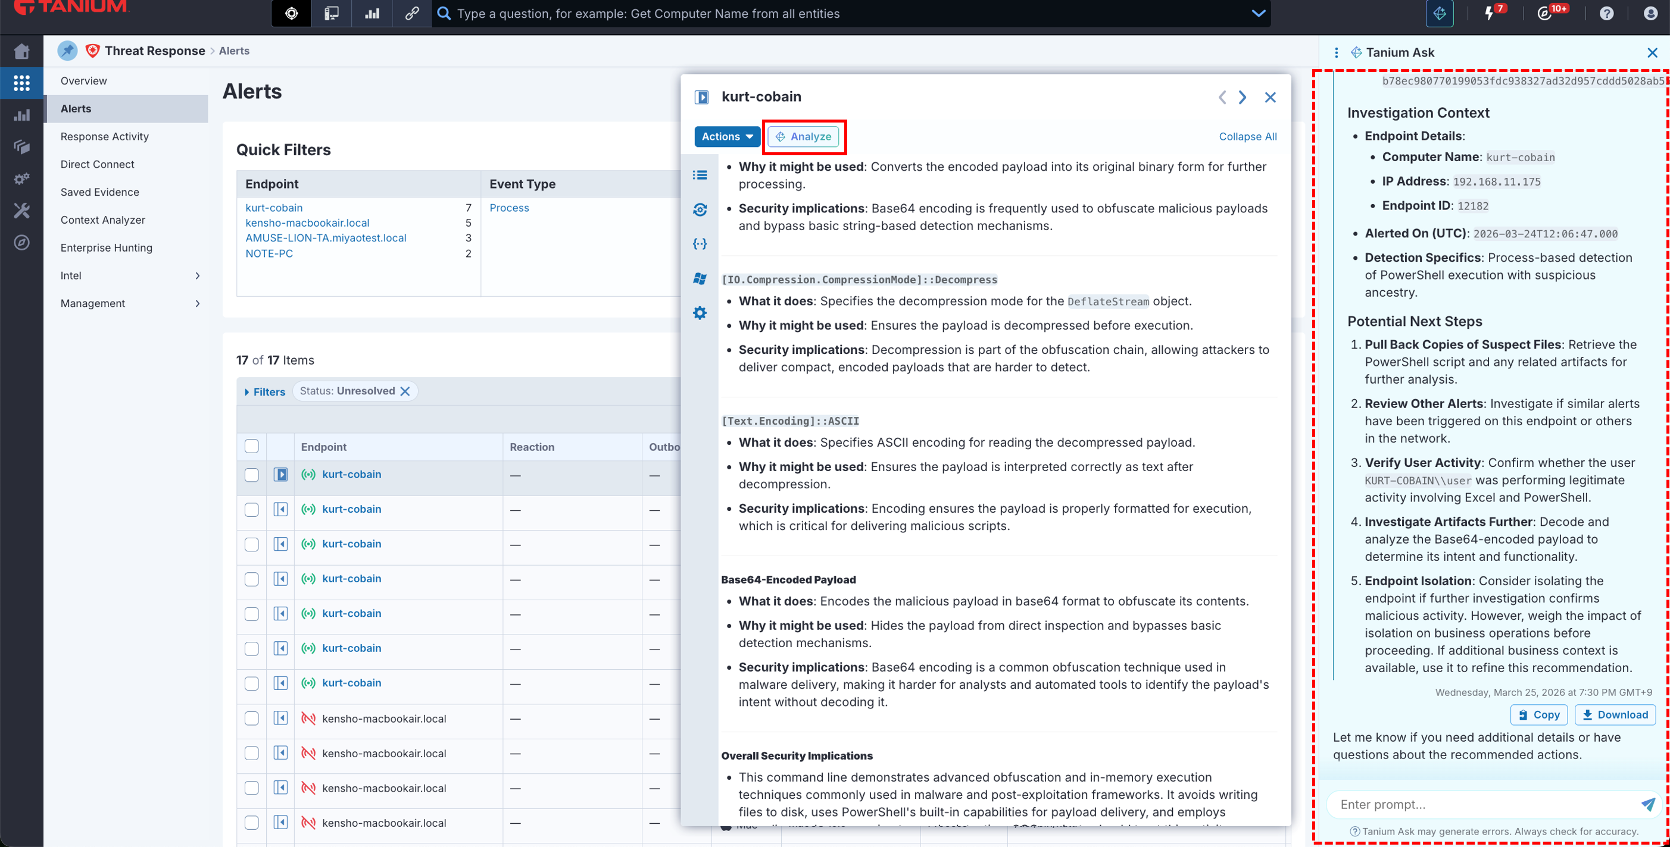
Task: Select Enterprise Hunting in side menu
Action: 107,248
